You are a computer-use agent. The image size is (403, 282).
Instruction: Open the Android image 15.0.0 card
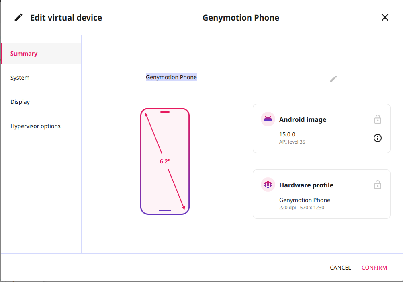[321, 128]
